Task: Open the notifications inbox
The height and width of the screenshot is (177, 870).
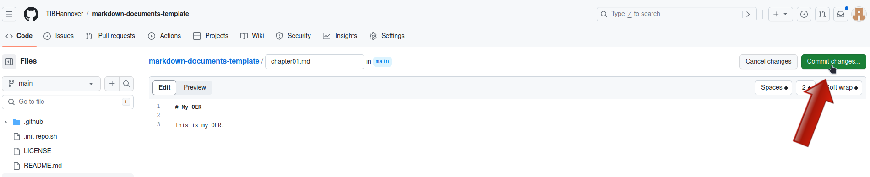Action: [841, 14]
